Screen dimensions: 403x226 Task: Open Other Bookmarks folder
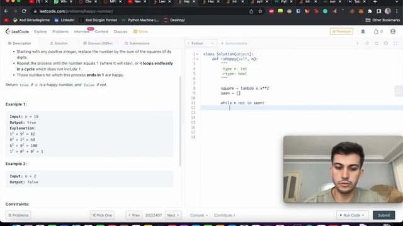tap(383, 20)
